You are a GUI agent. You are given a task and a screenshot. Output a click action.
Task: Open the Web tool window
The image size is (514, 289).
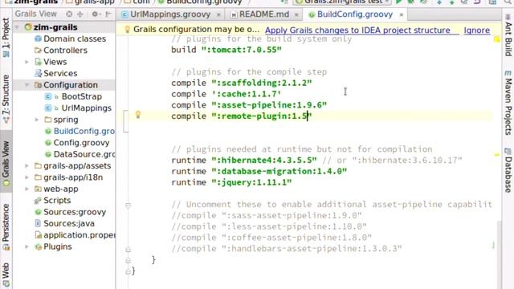[x=6, y=275]
